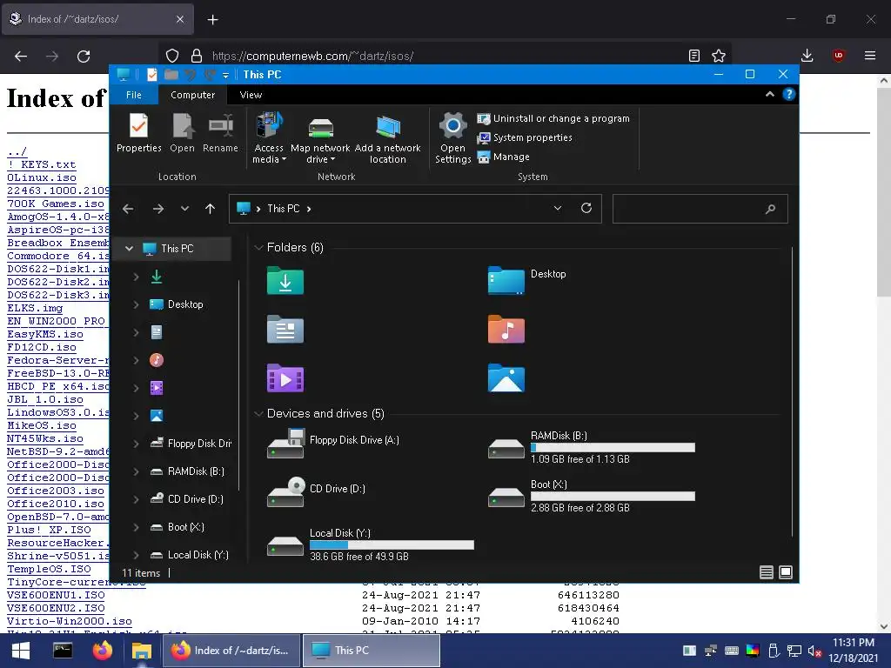Open Firefox application menu
The width and height of the screenshot is (891, 668).
tap(869, 56)
